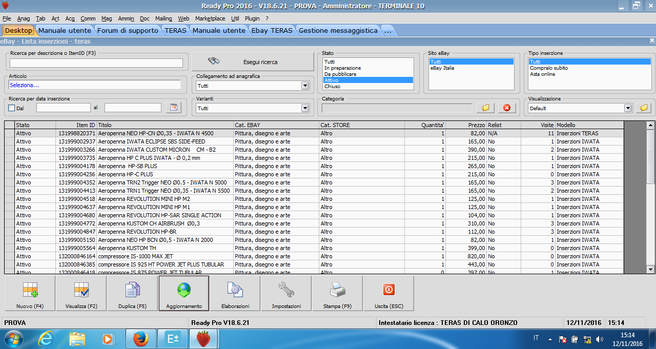This screenshot has width=656, height=349.
Task: Open Visualizza (F2) for the selected listing
Action: click(x=81, y=294)
